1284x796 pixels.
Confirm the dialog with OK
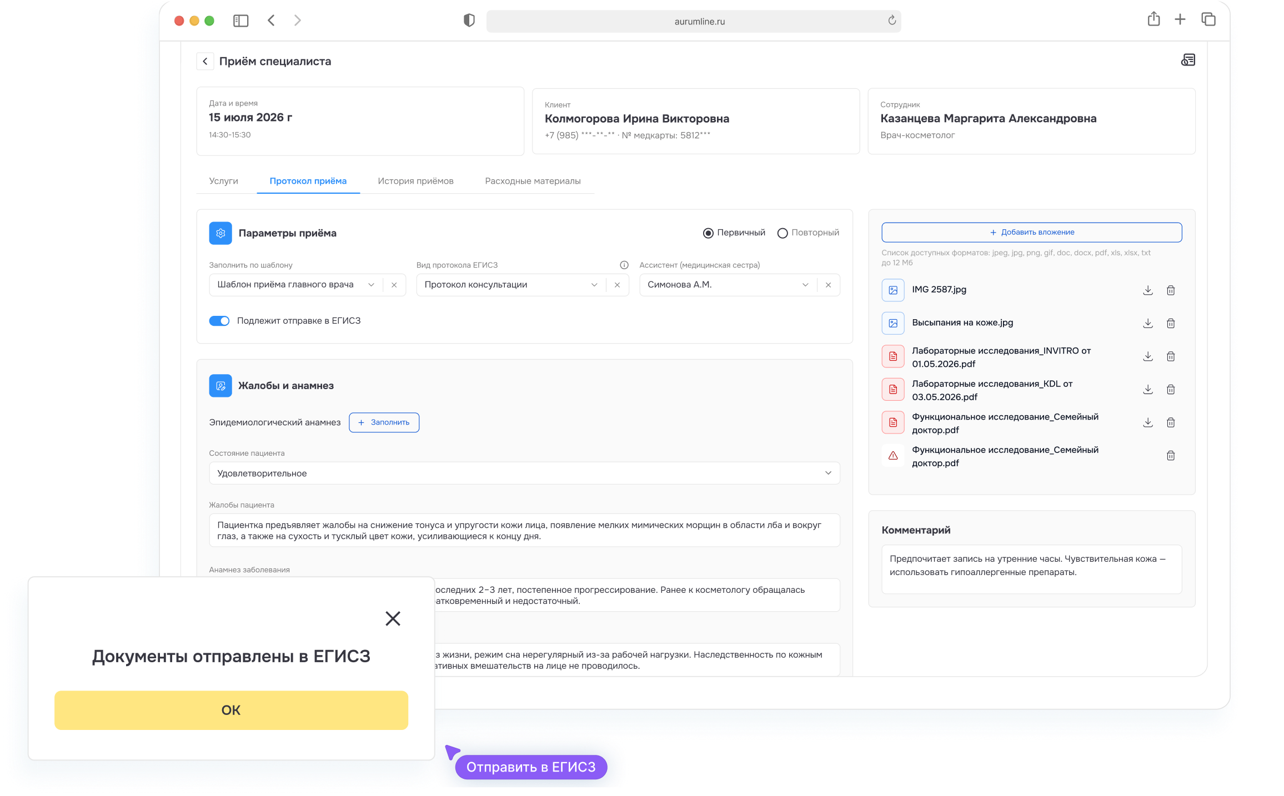point(231,710)
